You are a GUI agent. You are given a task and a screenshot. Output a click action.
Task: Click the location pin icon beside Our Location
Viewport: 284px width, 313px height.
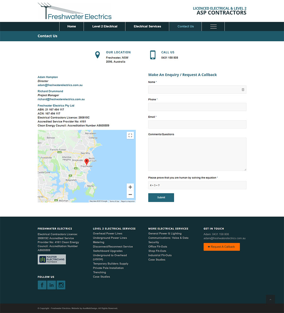[98, 55]
